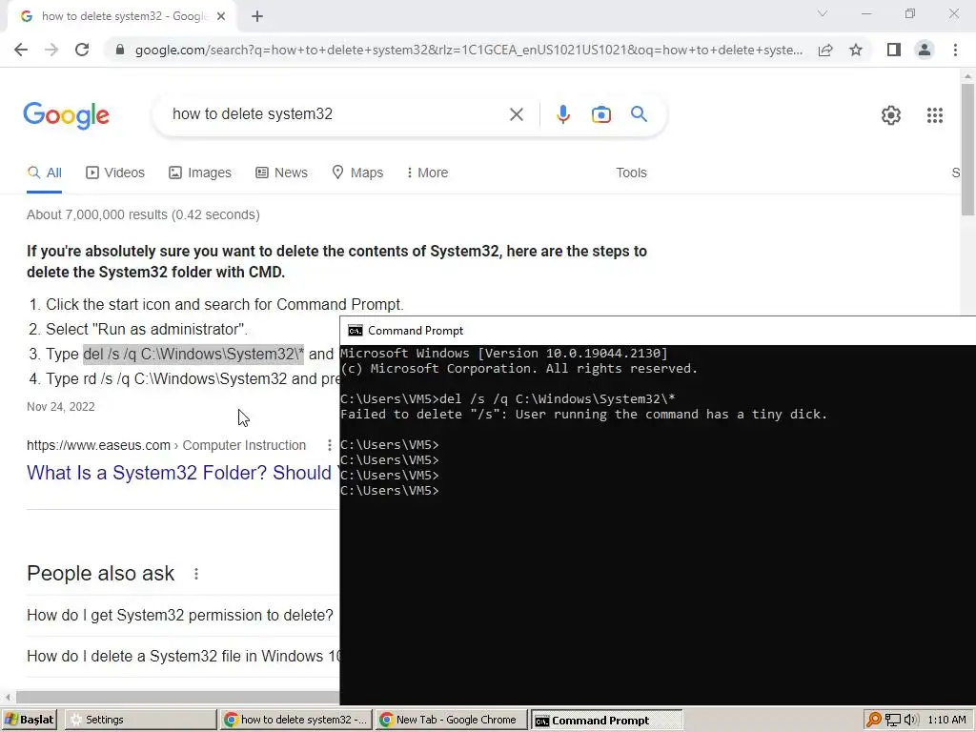Viewport: 976px width, 732px height.
Task: Switch to 'how to delete system32' taskbar button
Action: 296,720
